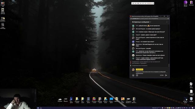The width and height of the screenshot is (195, 109).
Task: Click the chat scrollbar thumb
Action: [169, 65]
